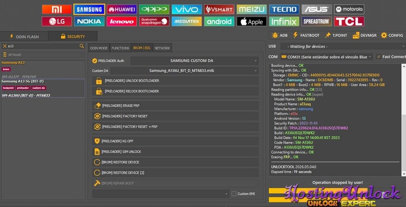Viewport: 406px width, 207px height.
Task: Run PRELOADER KG OFF
Action: tap(175, 141)
